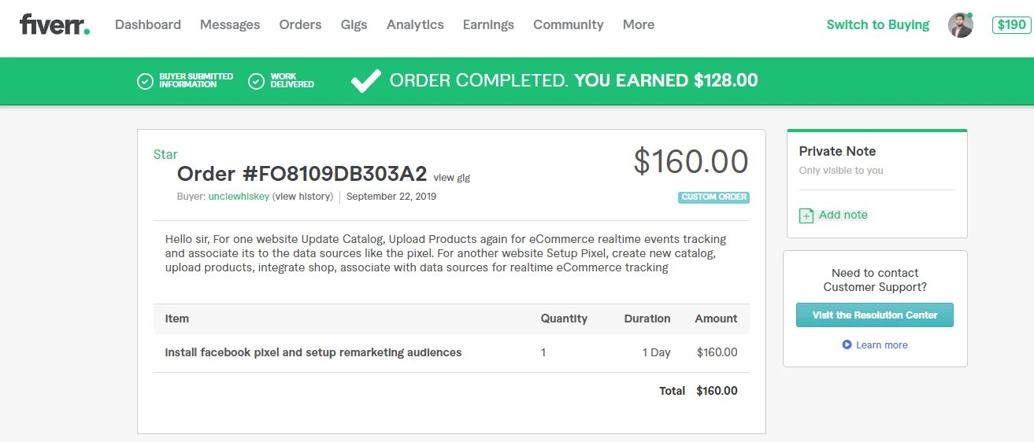
Task: Open the user profile avatar
Action: (x=960, y=25)
